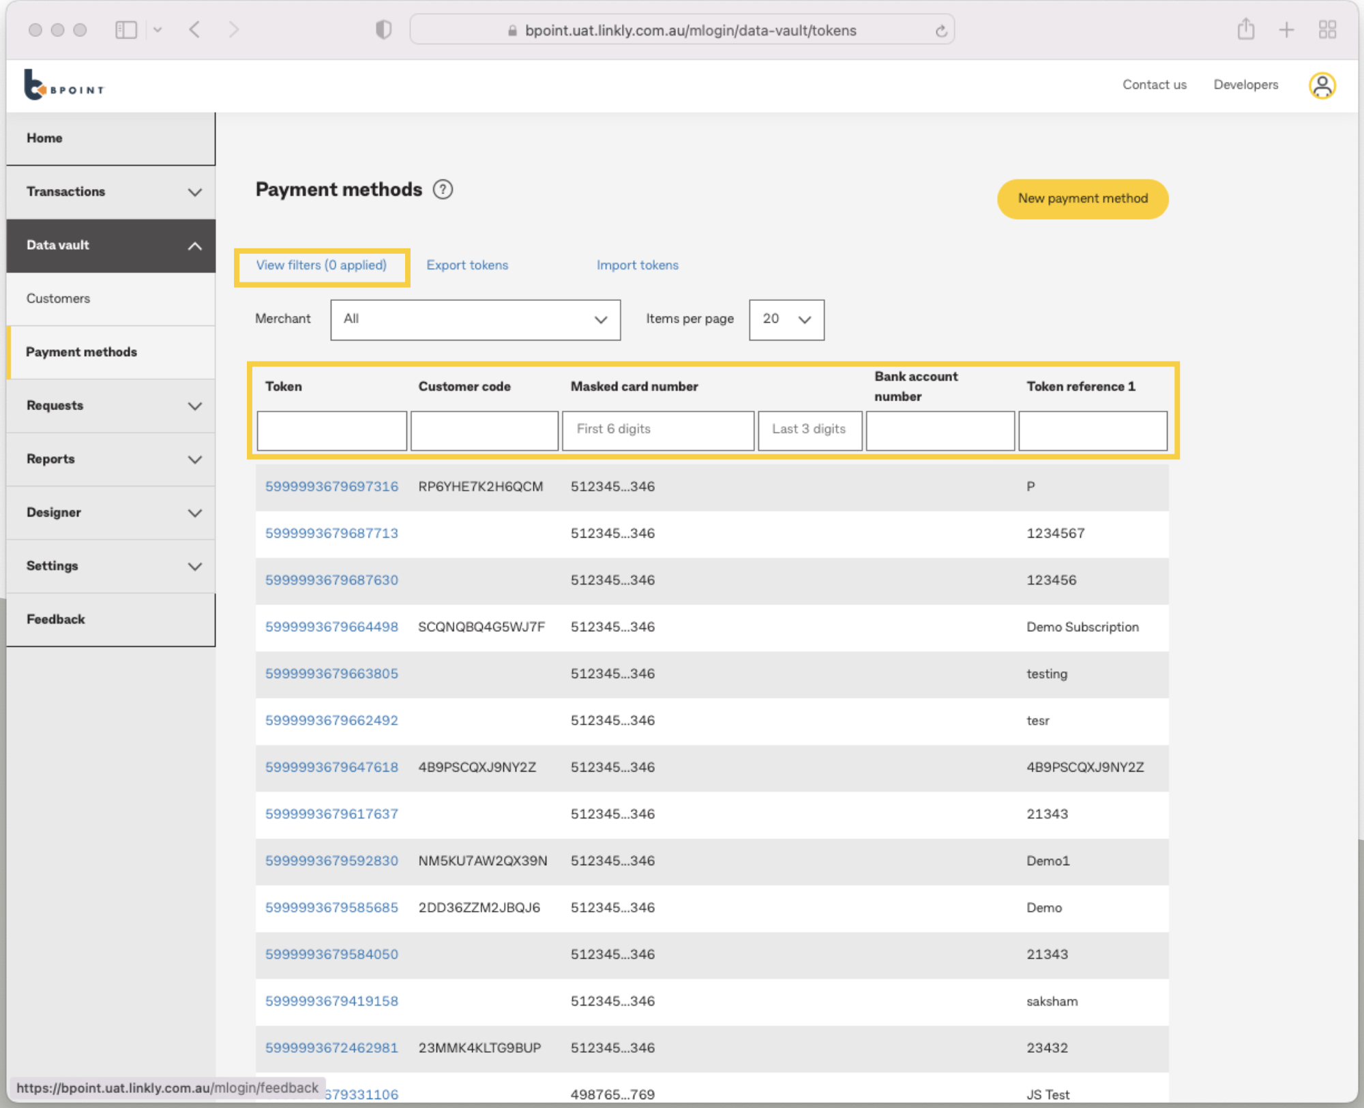Select Developers in top menu
Image resolution: width=1364 pixels, height=1108 pixels.
1245,85
